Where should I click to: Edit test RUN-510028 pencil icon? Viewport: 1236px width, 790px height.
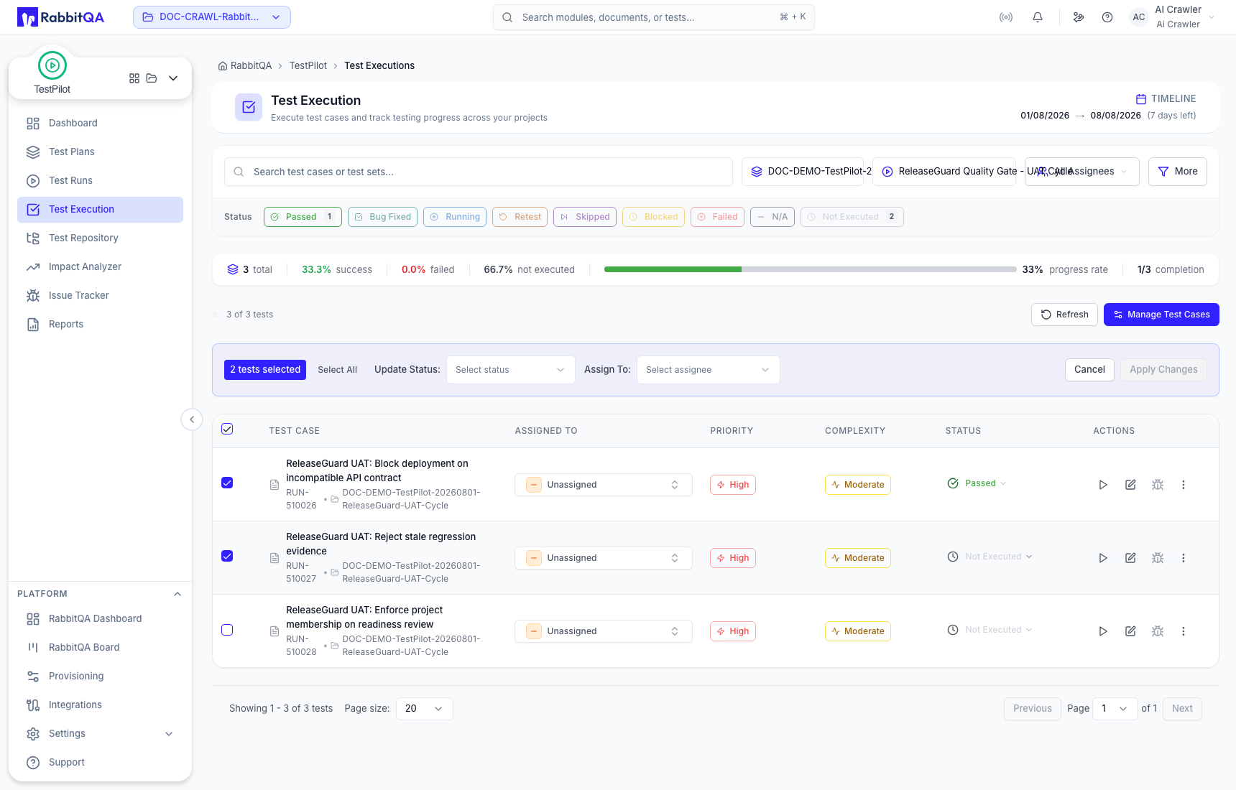[1130, 631]
